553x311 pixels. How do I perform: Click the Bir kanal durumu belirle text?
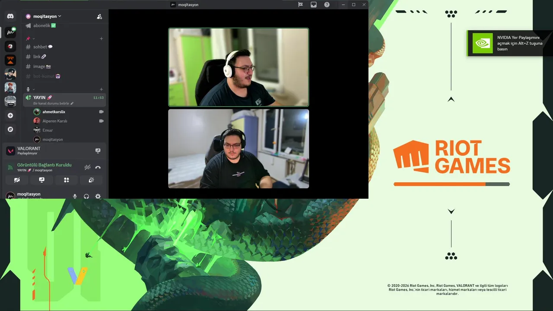click(51, 104)
